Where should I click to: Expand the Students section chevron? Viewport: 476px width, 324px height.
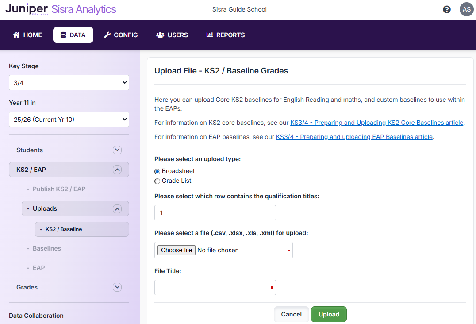117,150
